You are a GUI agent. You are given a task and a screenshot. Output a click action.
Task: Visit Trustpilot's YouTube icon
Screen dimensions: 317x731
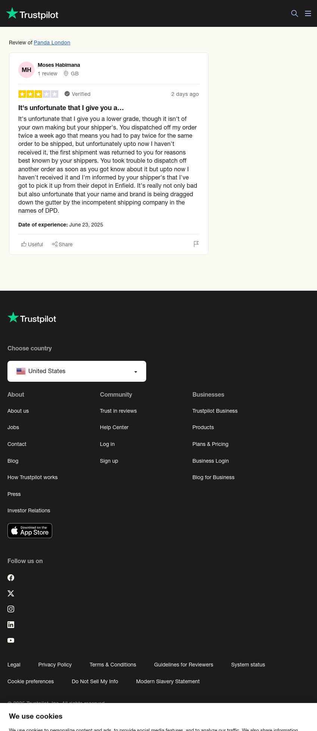click(x=11, y=640)
